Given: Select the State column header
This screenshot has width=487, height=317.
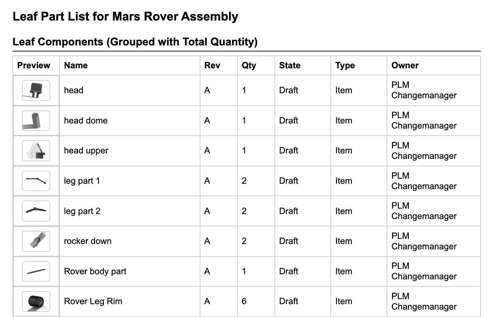Looking at the screenshot, I should (290, 65).
